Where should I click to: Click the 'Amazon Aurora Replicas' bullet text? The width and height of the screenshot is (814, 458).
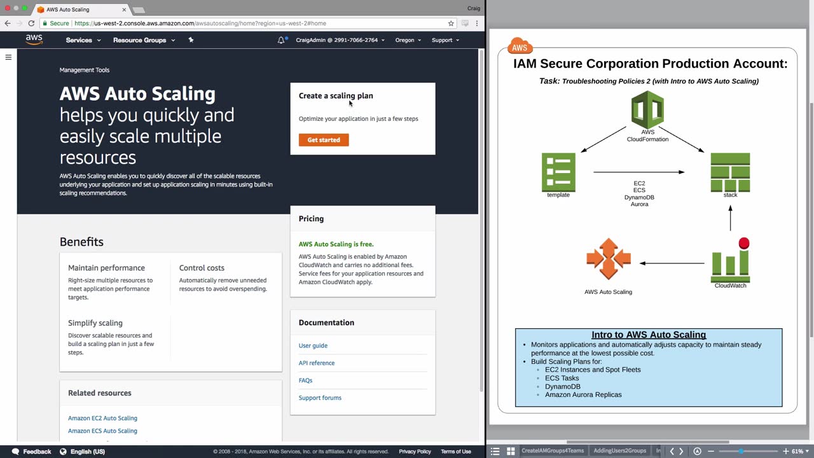coord(583,394)
